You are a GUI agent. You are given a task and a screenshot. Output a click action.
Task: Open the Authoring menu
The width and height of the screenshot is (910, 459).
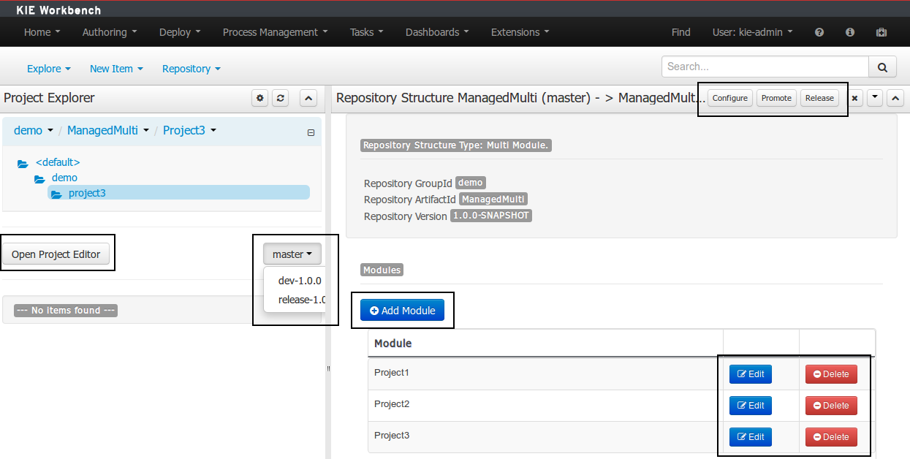point(108,31)
